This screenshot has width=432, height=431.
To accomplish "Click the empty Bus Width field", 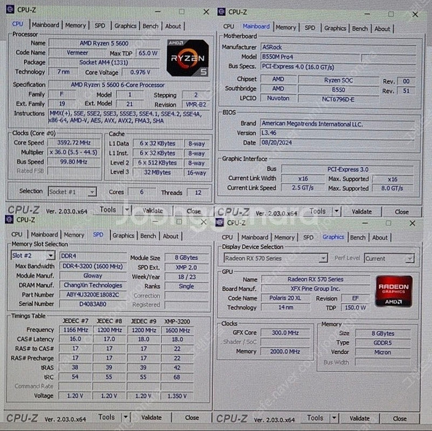I will [383, 362].
